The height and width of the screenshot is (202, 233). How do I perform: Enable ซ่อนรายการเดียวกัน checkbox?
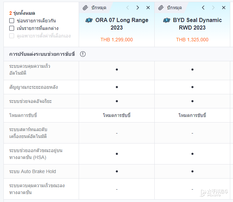click(x=12, y=21)
